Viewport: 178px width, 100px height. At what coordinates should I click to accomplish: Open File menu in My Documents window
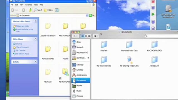point(12,5)
